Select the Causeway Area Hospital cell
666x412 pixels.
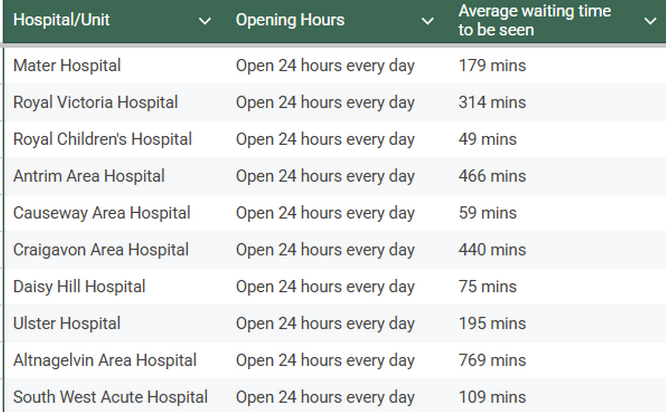click(x=102, y=213)
